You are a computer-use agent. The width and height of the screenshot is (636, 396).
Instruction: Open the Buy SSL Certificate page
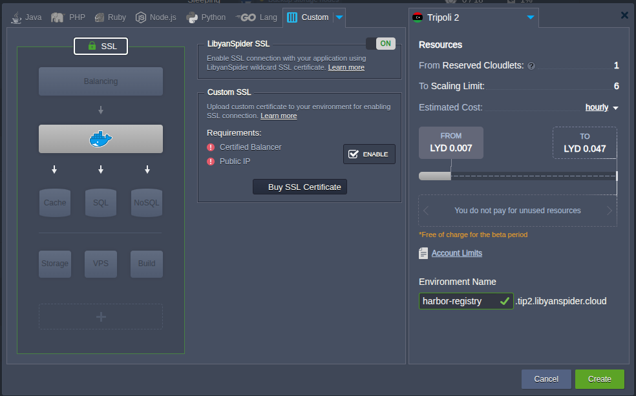(299, 187)
